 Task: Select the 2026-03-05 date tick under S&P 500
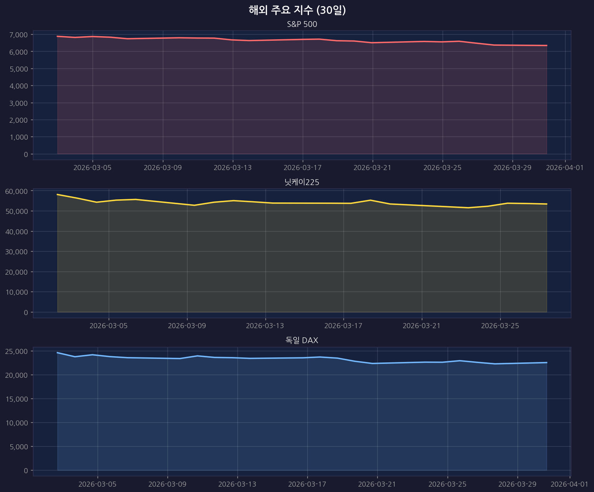(x=92, y=168)
